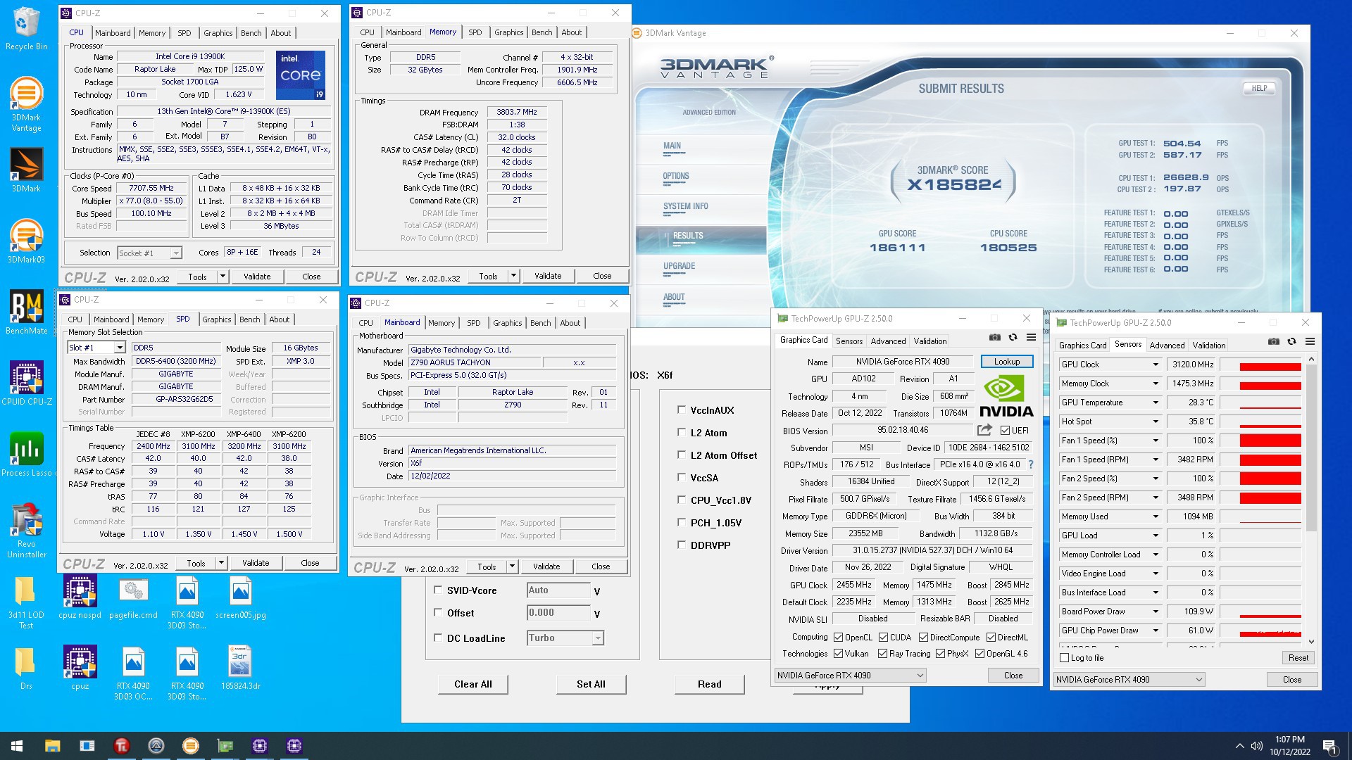This screenshot has width=1352, height=760.
Task: Select screen005.jpg on the desktop
Action: pos(241,597)
